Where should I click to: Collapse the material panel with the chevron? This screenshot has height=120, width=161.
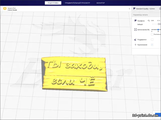click(x=129, y=9)
